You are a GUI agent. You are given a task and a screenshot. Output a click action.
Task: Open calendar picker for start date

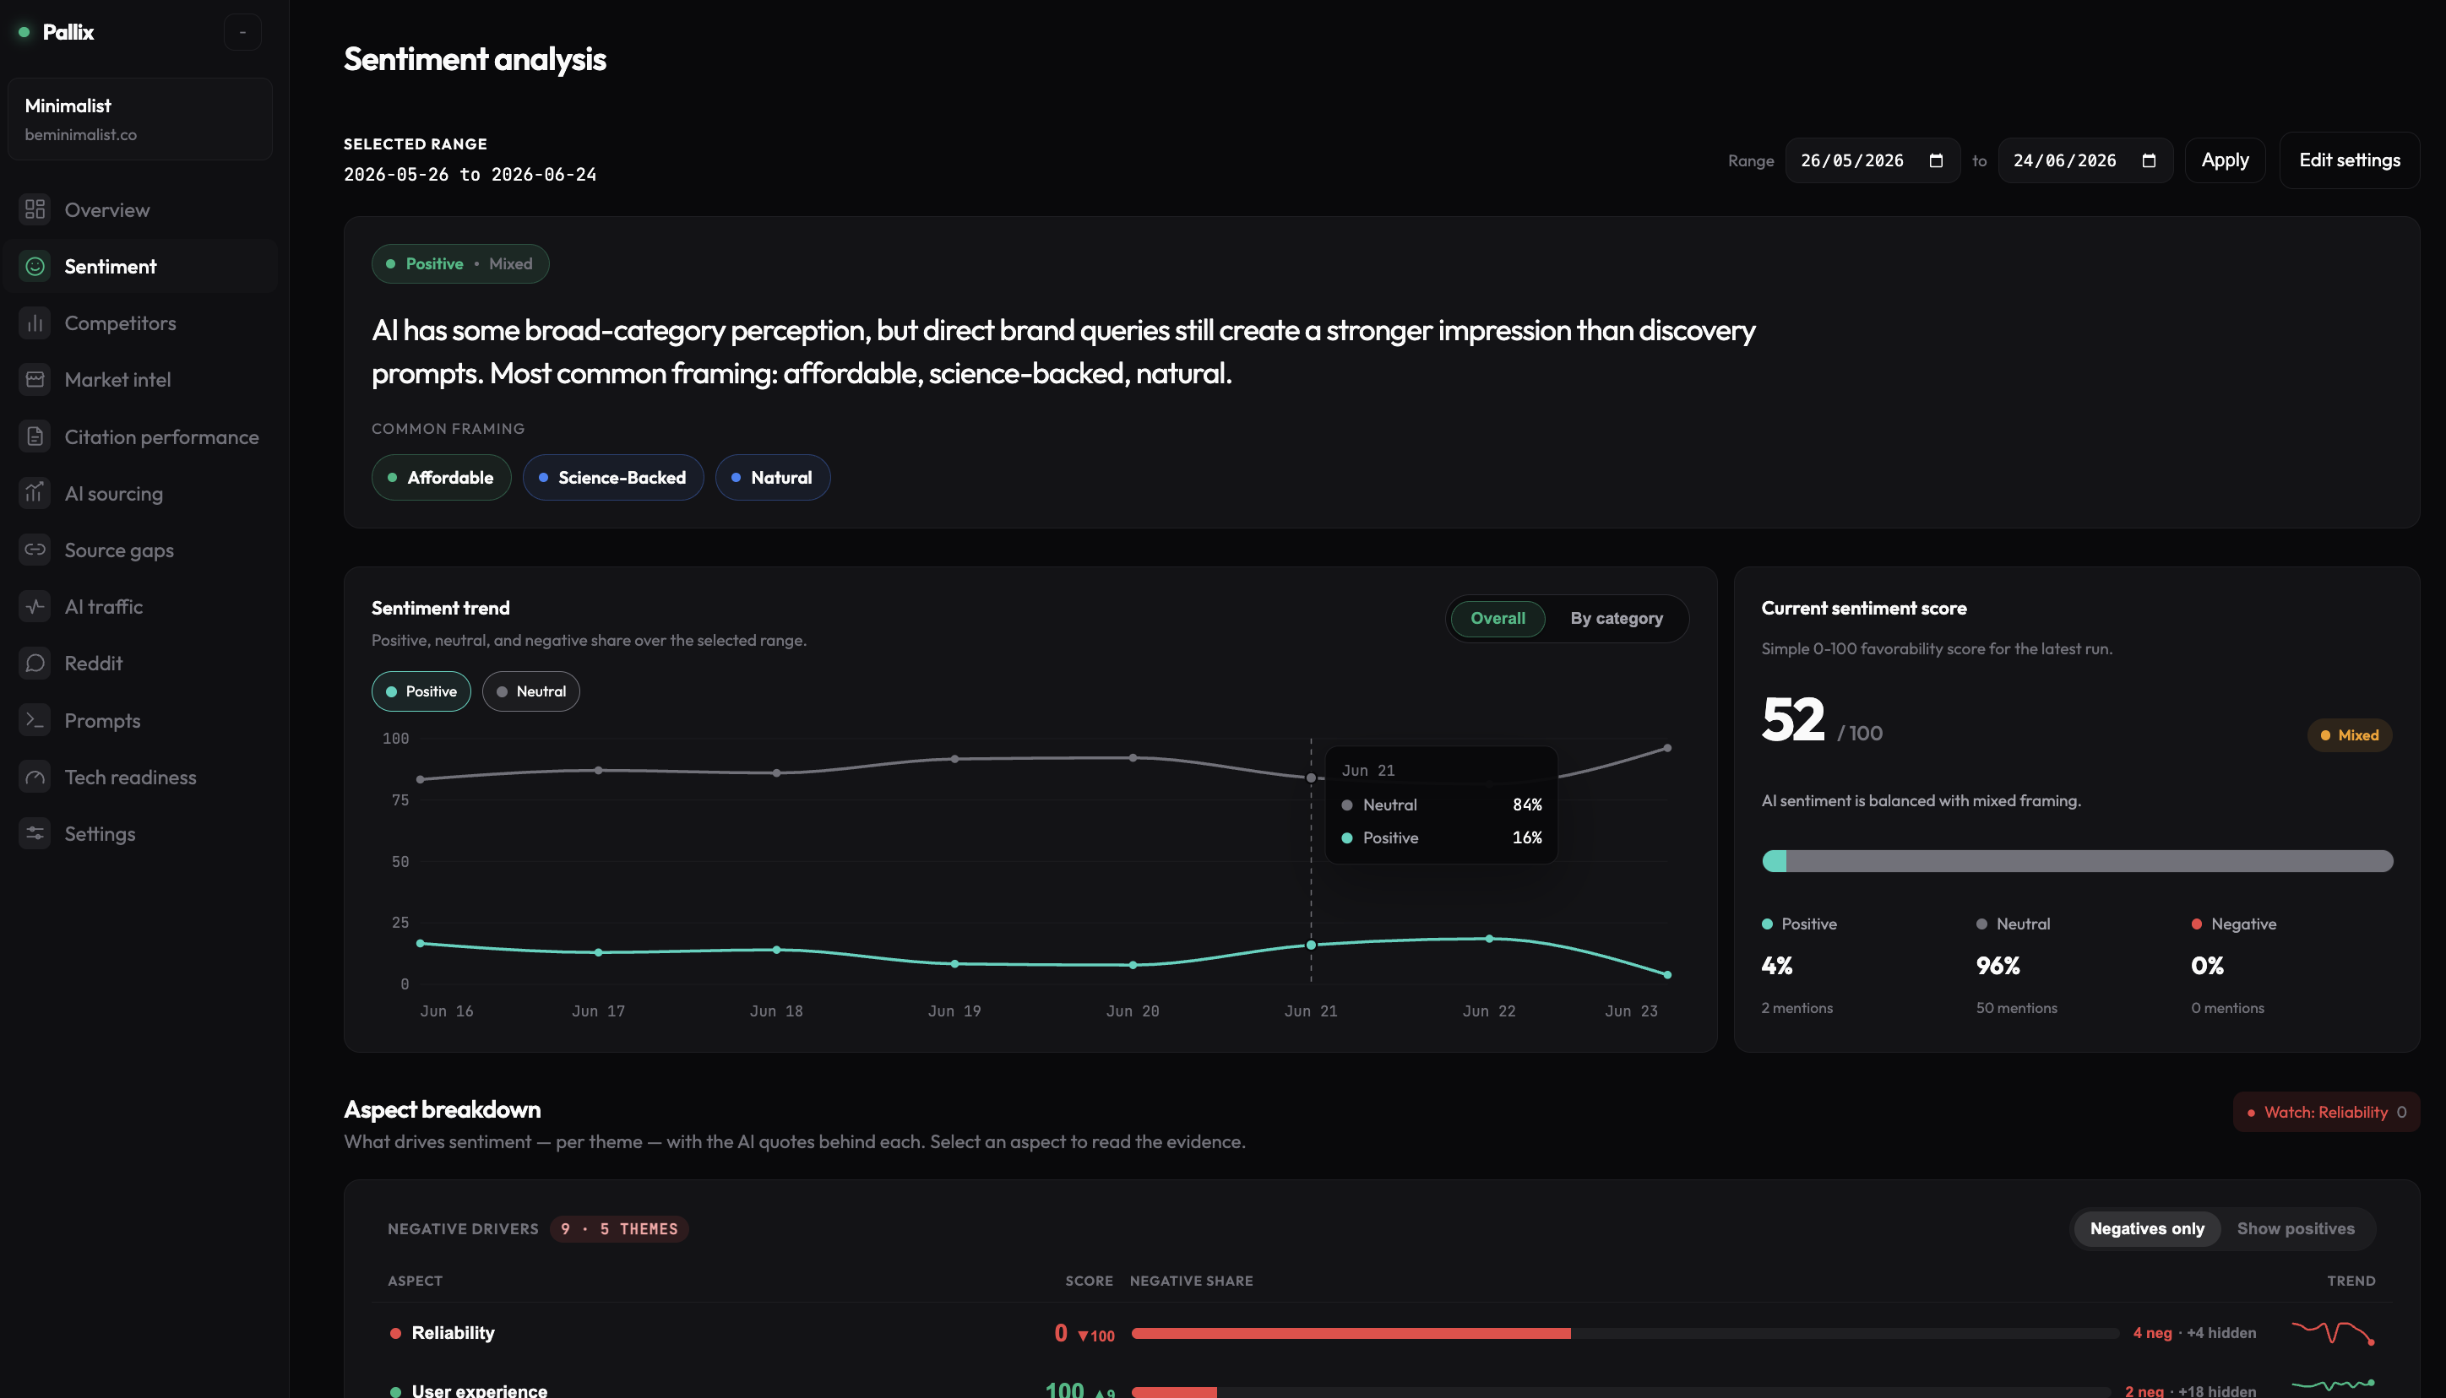click(1936, 160)
